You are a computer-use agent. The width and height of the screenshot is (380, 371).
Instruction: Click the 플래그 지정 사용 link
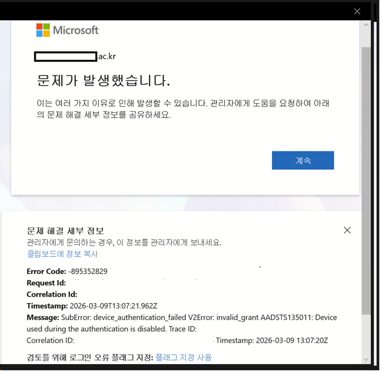[x=183, y=357]
